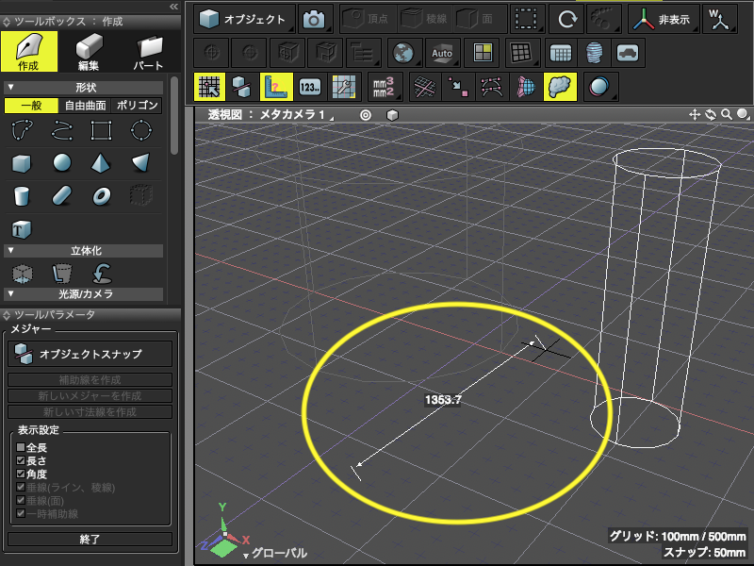
Task: Create a pyramid primitive
Action: click(x=101, y=163)
